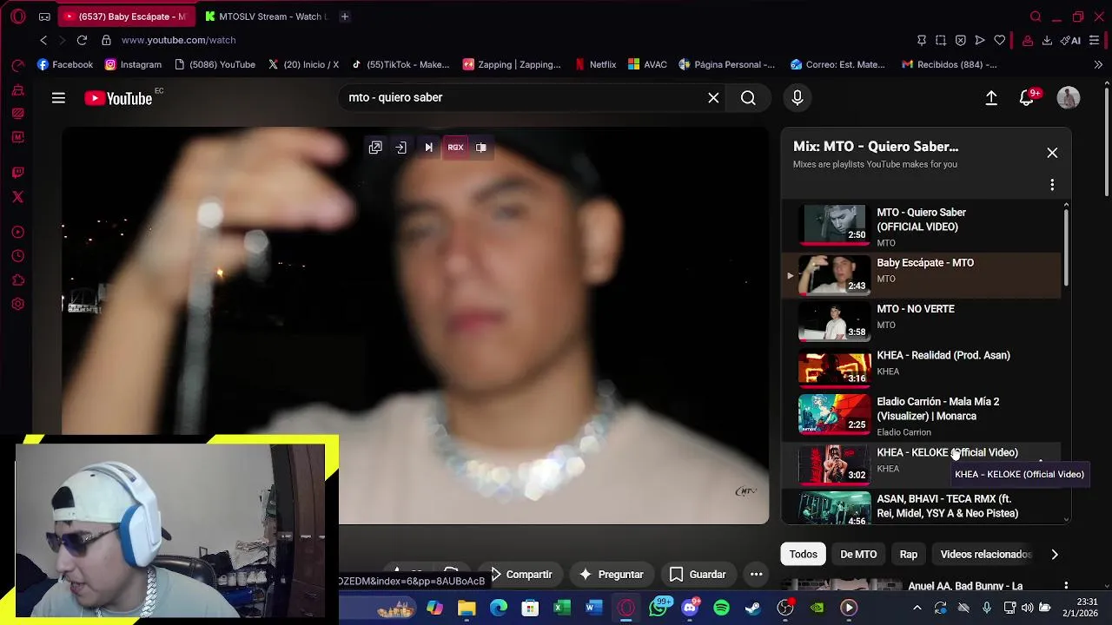1112x625 pixels.
Task: Switch to Baby Escápate browser tab
Action: click(127, 16)
